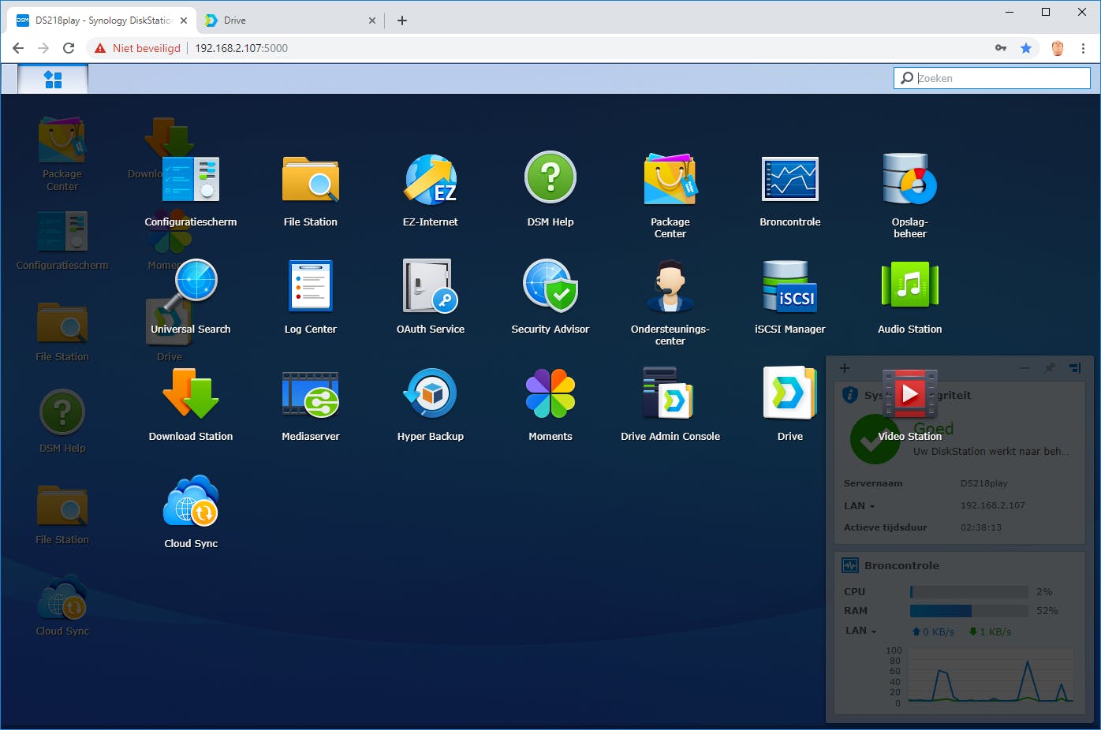This screenshot has width=1101, height=730.
Task: Launch Hyper Backup
Action: (431, 405)
